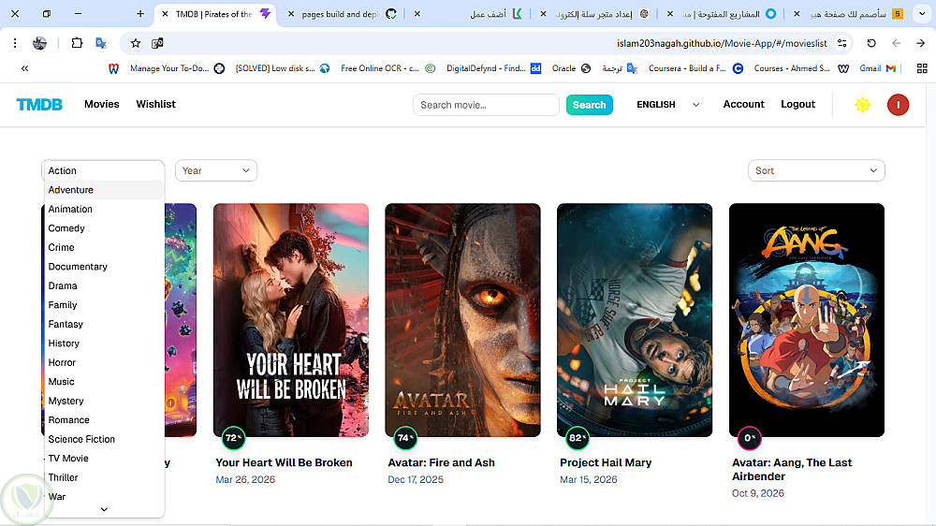
Task: Select the TV Movie genre option
Action: coord(104,458)
